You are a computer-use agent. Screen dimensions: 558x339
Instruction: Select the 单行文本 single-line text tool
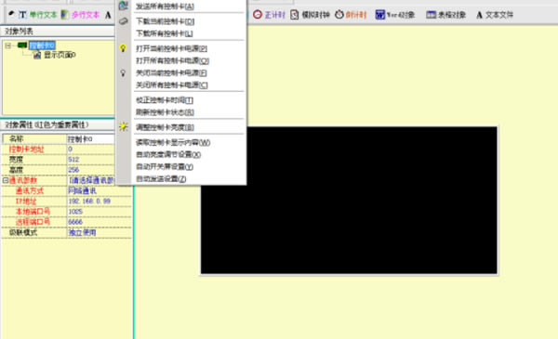coord(38,15)
